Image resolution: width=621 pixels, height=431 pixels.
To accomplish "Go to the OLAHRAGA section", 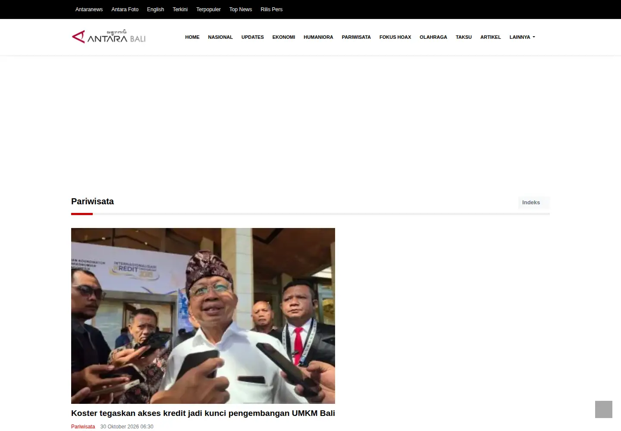I will coord(433,37).
